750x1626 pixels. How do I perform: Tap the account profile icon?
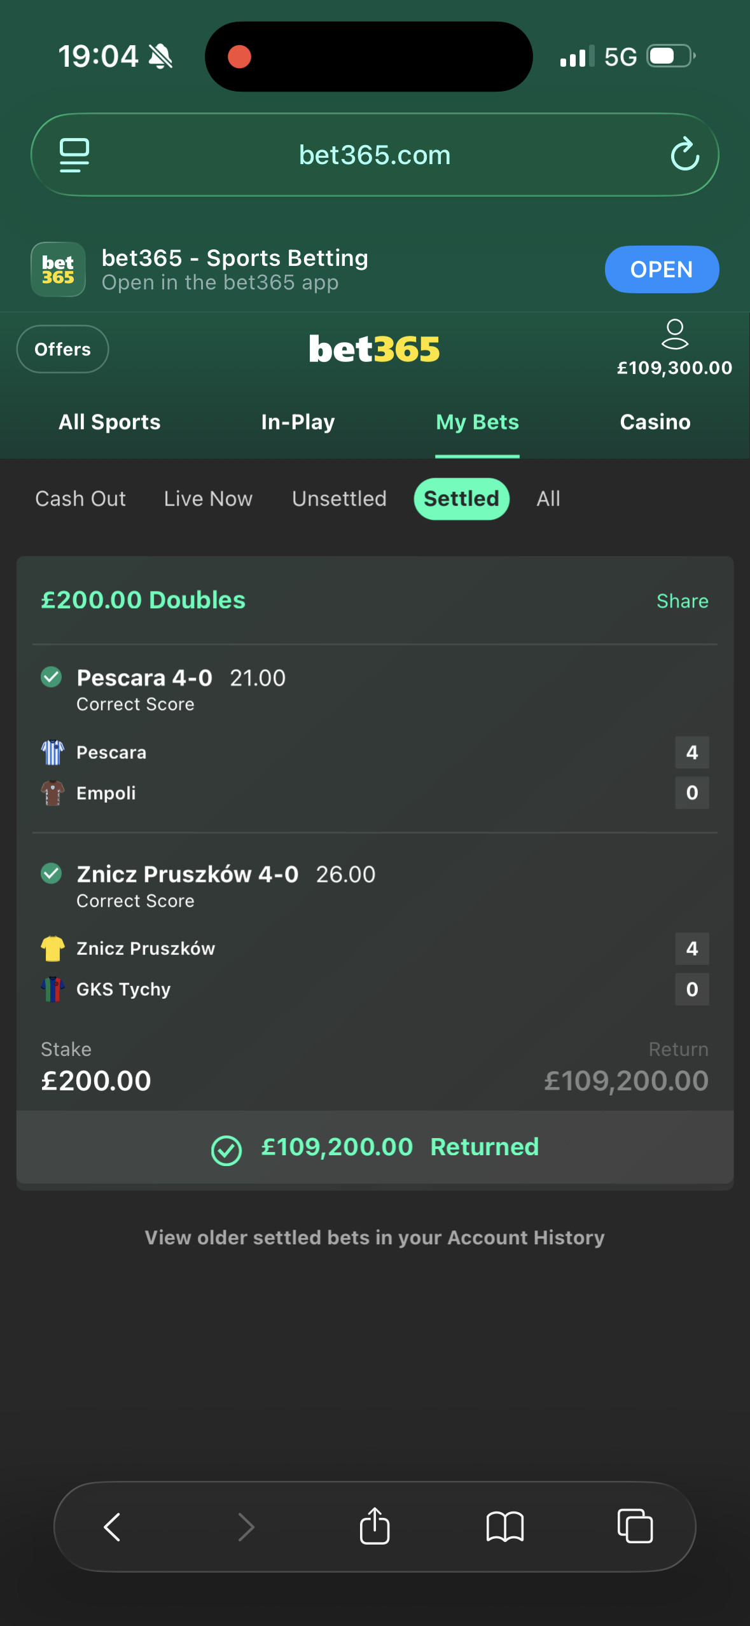[674, 335]
